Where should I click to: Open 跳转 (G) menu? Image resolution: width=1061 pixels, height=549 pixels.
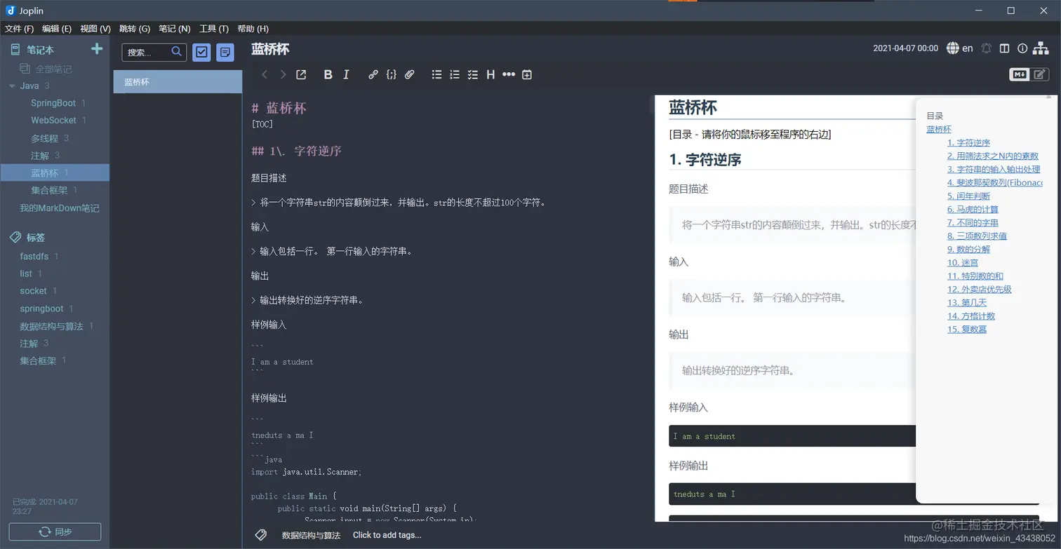click(x=135, y=29)
